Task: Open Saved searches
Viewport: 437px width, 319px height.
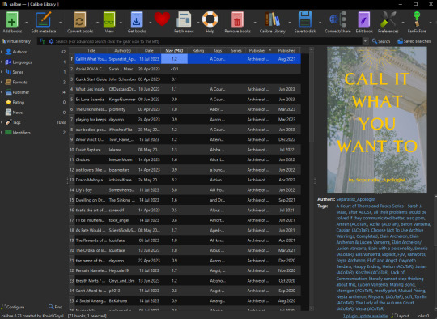Action: (414, 41)
